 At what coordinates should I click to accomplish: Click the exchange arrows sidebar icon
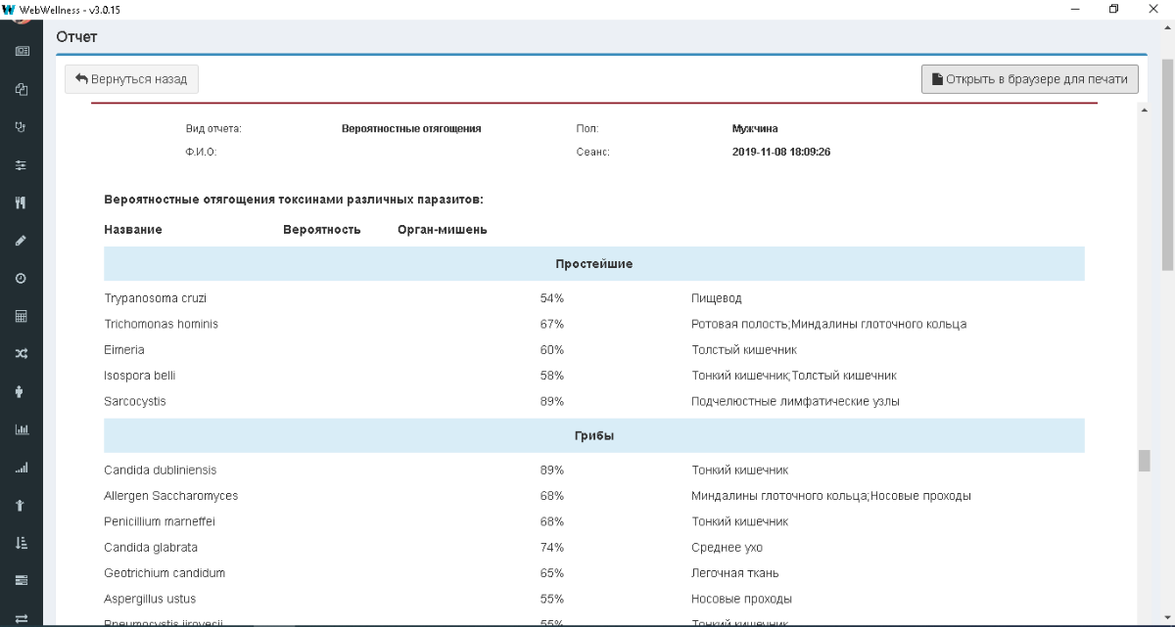point(22,617)
